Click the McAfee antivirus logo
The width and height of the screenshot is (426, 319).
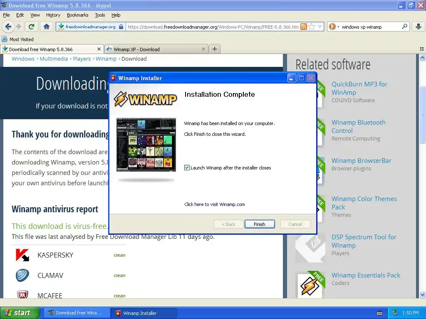22,294
